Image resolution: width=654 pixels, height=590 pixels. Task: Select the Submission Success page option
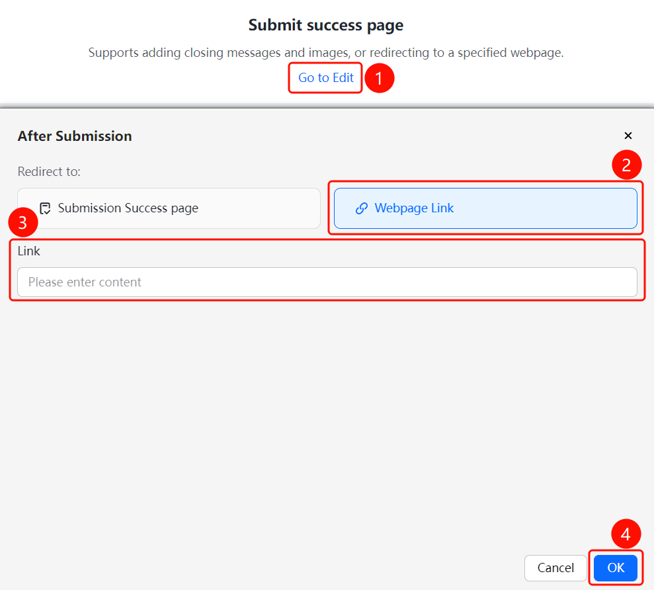(x=169, y=208)
